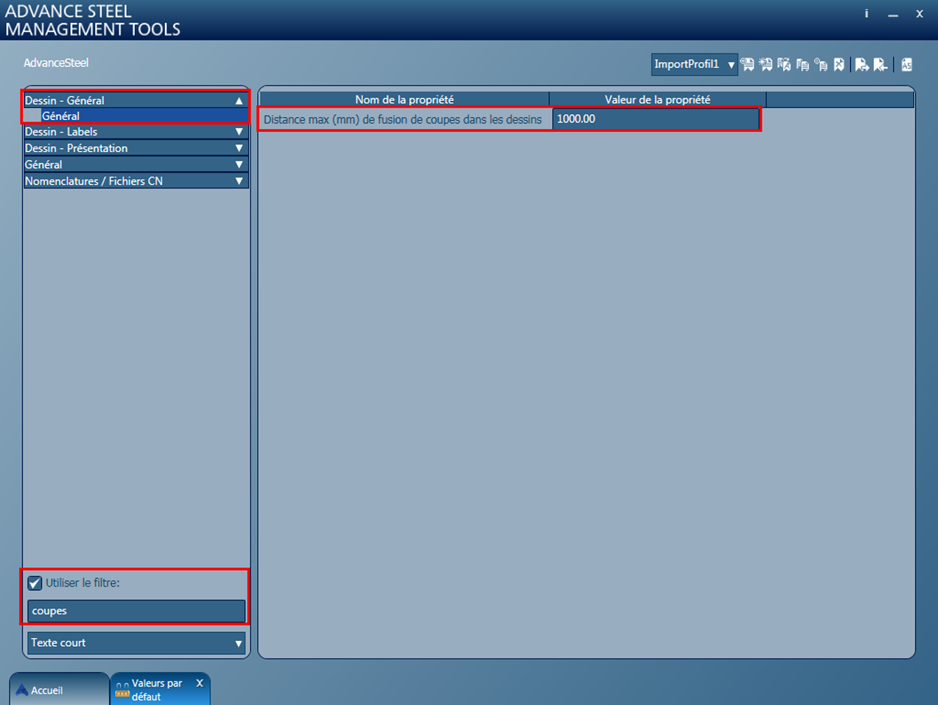The image size is (938, 705).
Task: Switch to the Accueil tab
Action: 59,690
